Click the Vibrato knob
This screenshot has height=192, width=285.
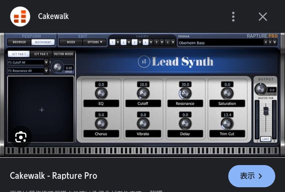pos(143,124)
